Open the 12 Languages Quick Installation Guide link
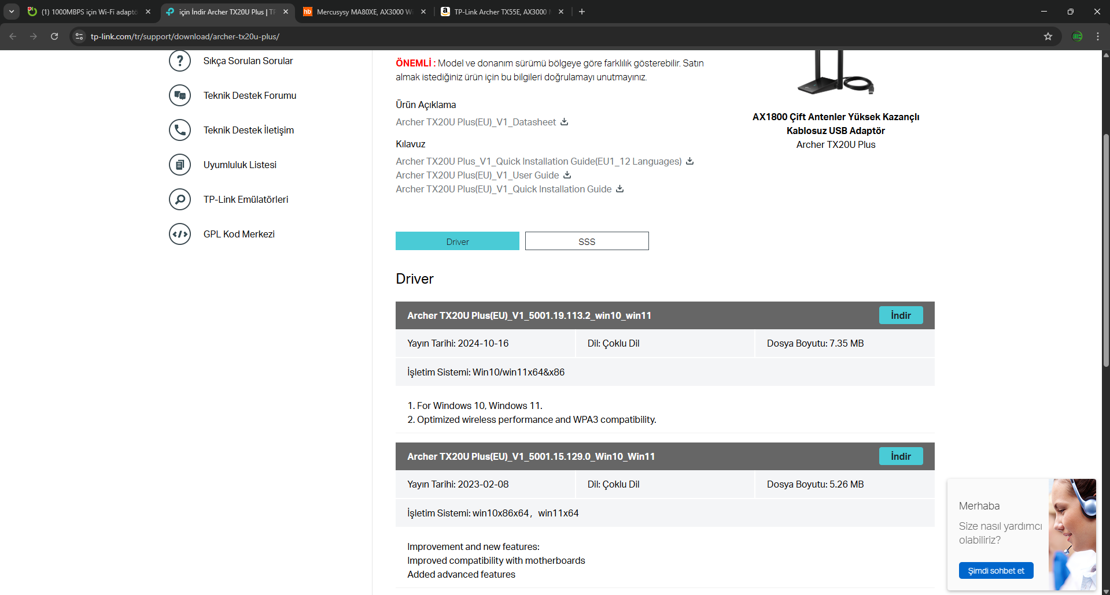Image resolution: width=1110 pixels, height=595 pixels. pos(539,161)
